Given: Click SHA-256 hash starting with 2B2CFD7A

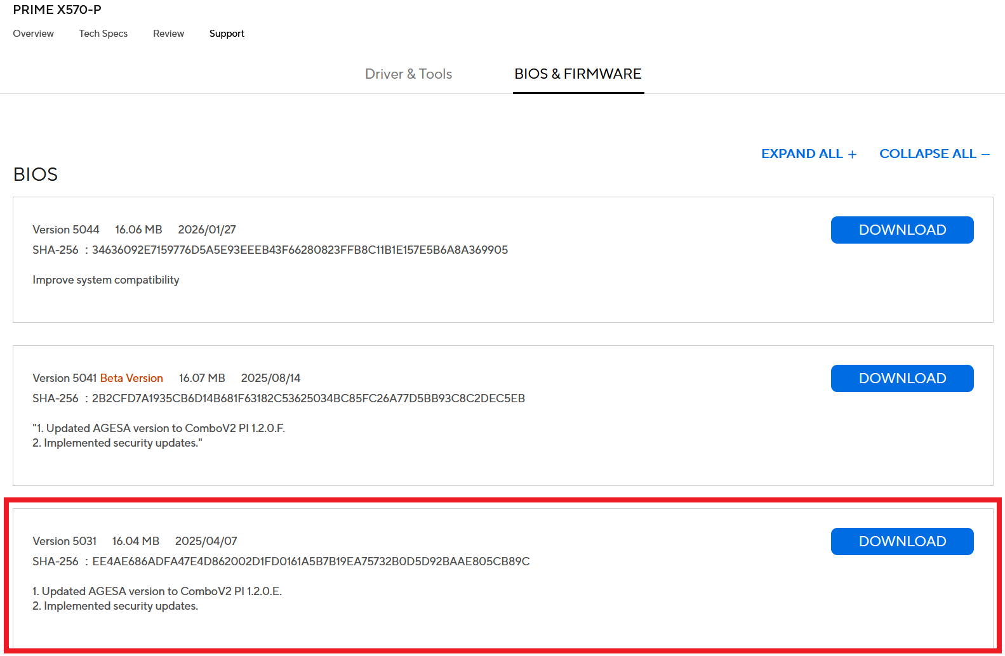Looking at the screenshot, I should click(x=309, y=398).
